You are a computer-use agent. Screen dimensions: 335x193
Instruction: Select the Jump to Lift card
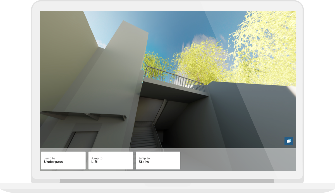point(111,160)
